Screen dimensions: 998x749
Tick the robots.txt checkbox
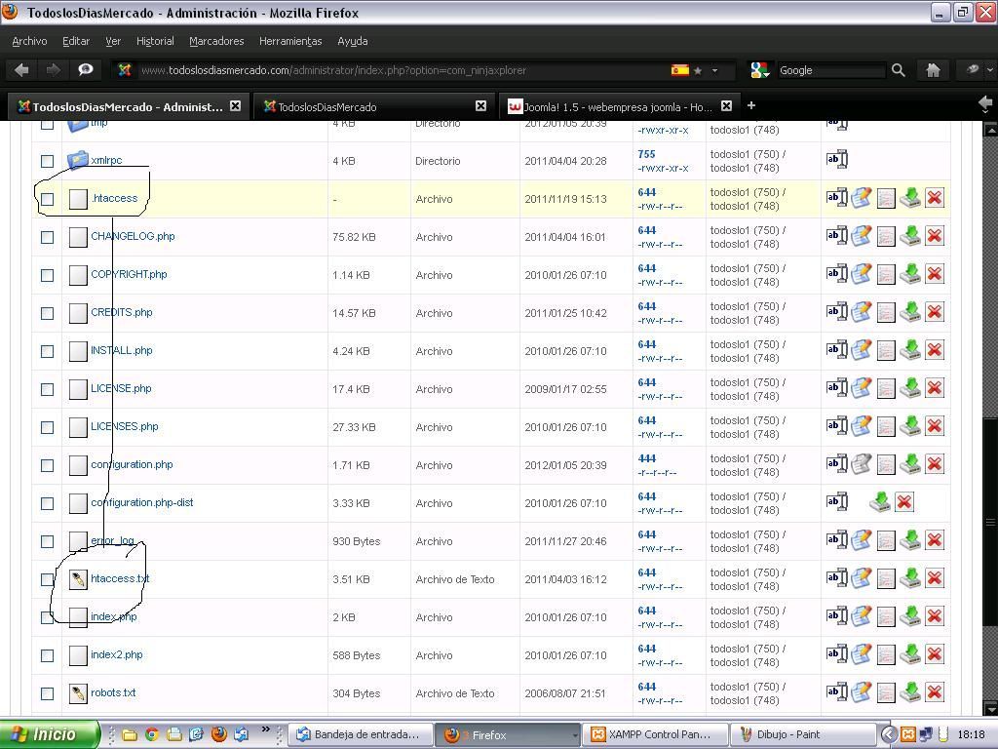(x=47, y=693)
